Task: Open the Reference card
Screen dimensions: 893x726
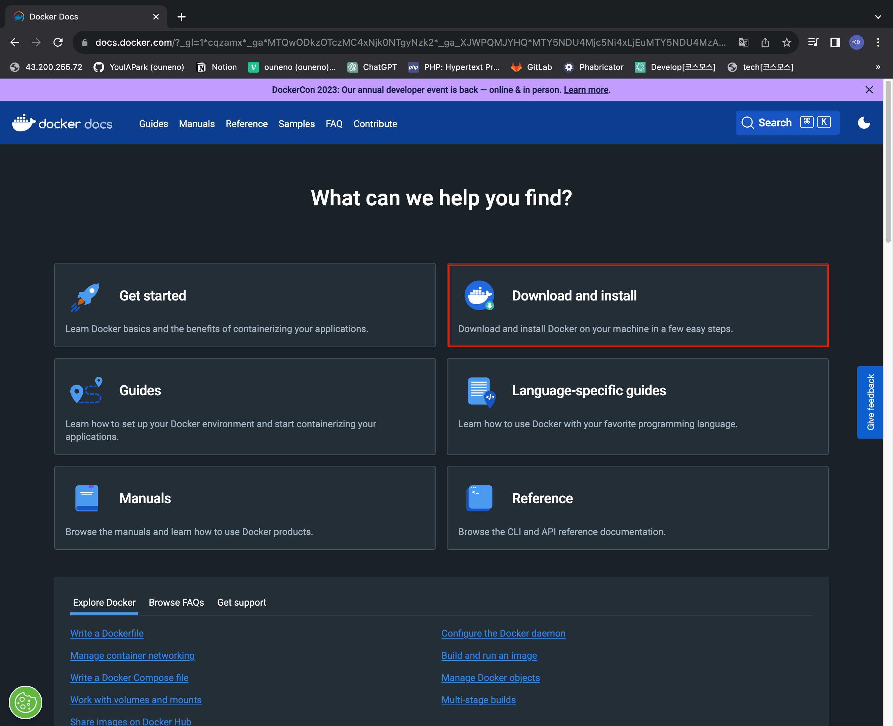Action: point(637,508)
